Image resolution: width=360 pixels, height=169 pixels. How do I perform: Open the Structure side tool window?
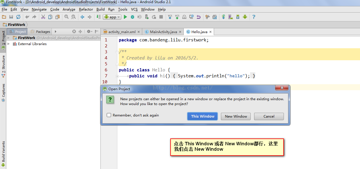coord(3,67)
